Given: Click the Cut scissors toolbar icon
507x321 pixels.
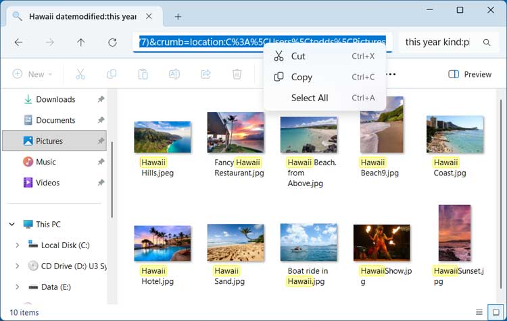Looking at the screenshot, I should pos(80,74).
